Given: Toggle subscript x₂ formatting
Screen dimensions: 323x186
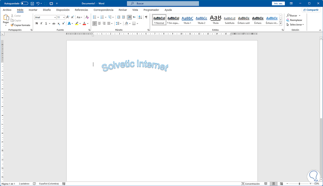Looking at the screenshot, I should click(59, 23).
